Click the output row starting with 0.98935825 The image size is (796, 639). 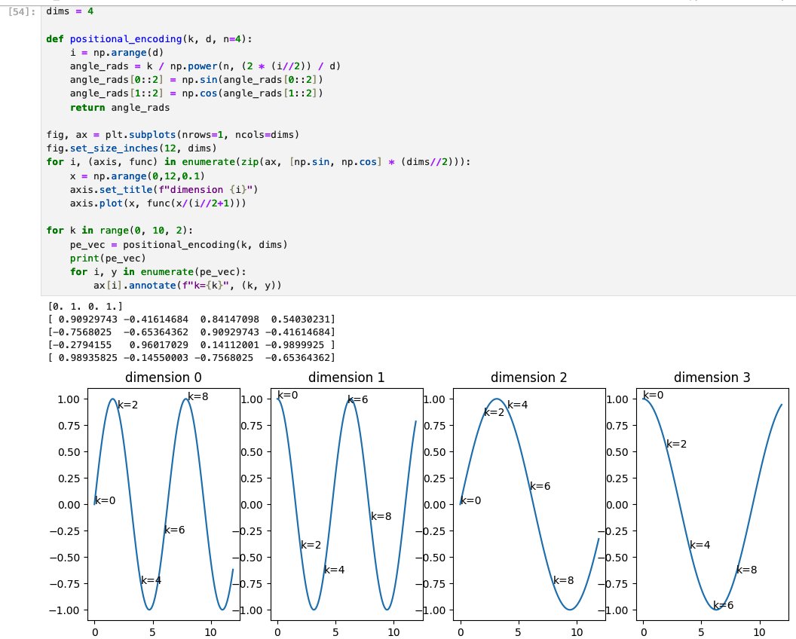191,357
